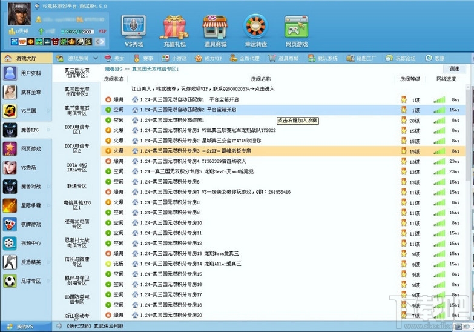Expand the arrow next to 足球专区
This screenshot has height=332, width=474.
(48, 281)
